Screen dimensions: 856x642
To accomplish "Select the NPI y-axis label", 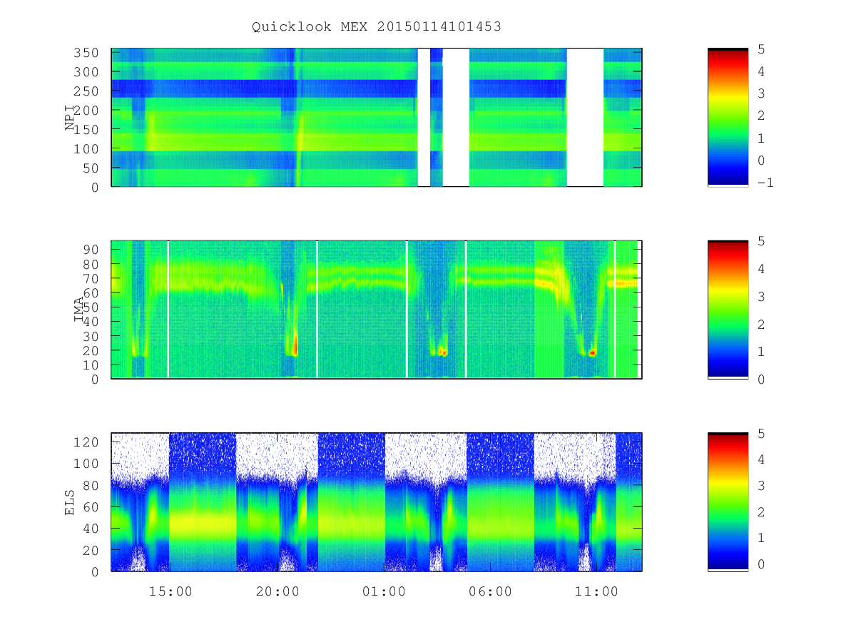I will pyautogui.click(x=70, y=118).
